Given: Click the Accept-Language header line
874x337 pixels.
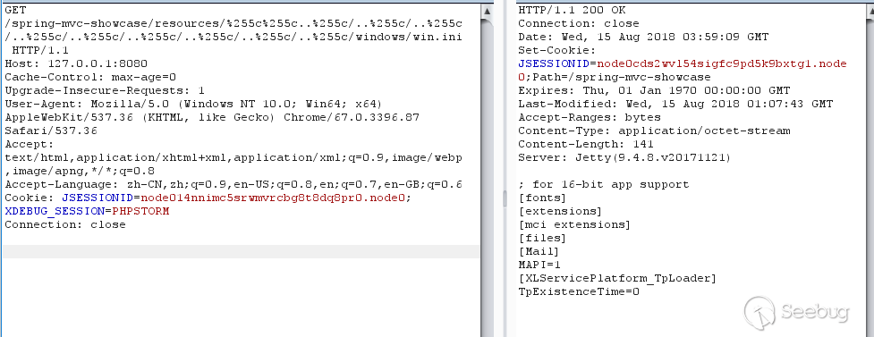Looking at the screenshot, I should (233, 184).
